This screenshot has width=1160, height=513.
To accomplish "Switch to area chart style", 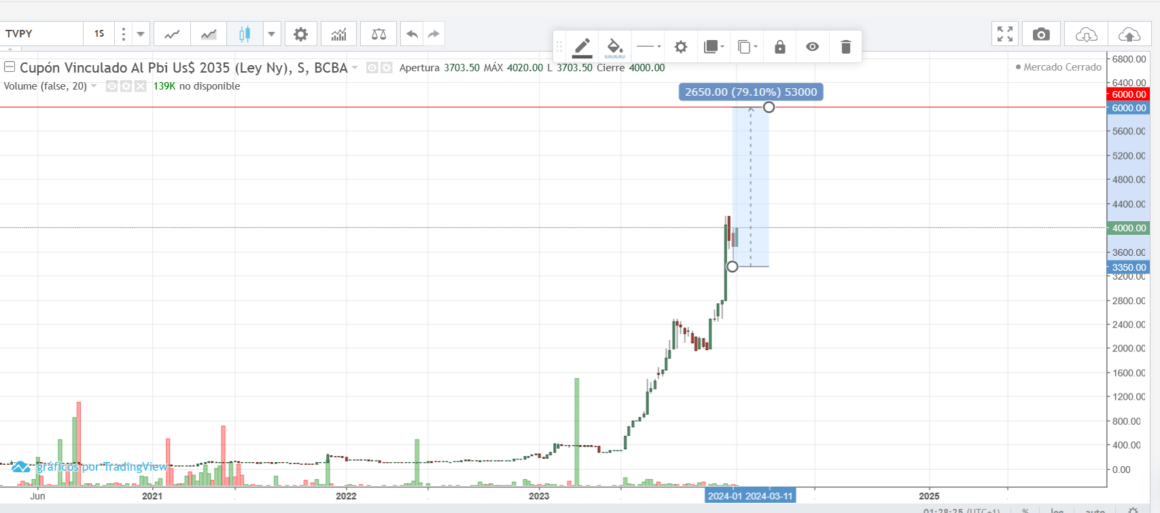I will 209,34.
